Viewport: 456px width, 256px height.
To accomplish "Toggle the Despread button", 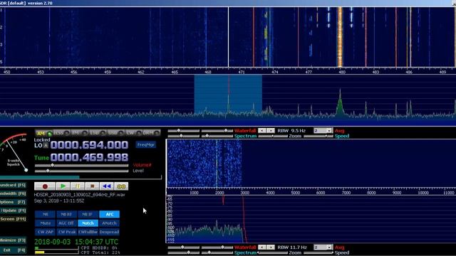I will pyautogui.click(x=109, y=232).
